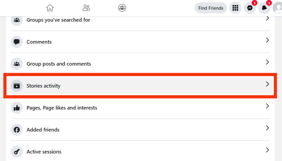
Task: Click the thumbs-up icon for Page likes
Action: pos(17,108)
